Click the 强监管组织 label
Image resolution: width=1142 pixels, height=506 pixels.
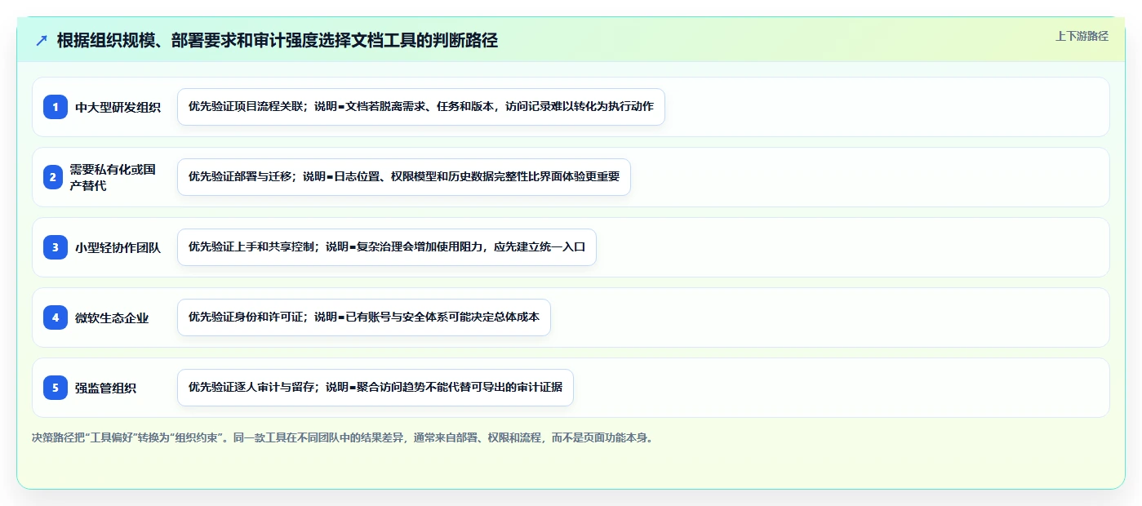click(106, 388)
